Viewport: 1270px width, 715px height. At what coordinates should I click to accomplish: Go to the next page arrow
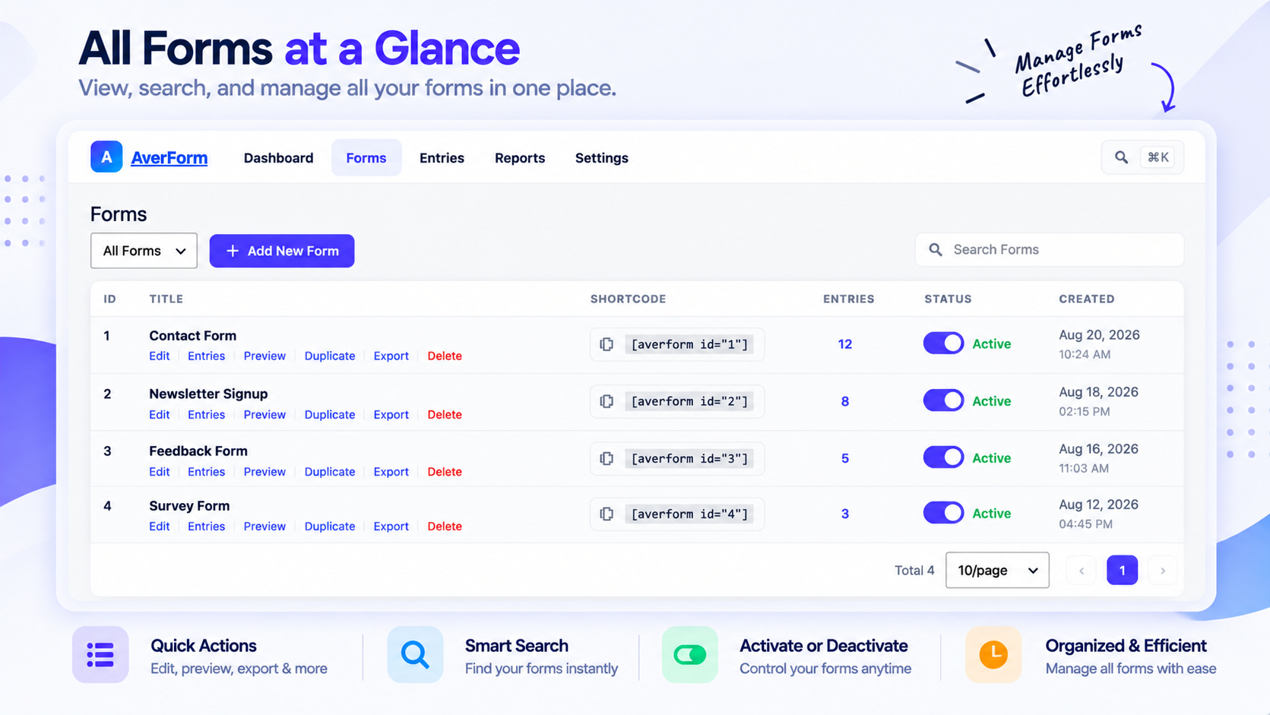coord(1163,571)
